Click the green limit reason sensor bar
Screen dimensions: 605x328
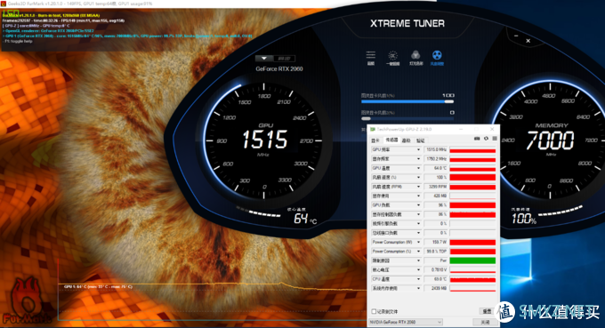(472, 260)
